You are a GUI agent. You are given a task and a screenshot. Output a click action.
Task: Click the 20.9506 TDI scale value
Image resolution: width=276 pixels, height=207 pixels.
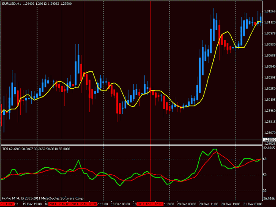(x=269, y=199)
